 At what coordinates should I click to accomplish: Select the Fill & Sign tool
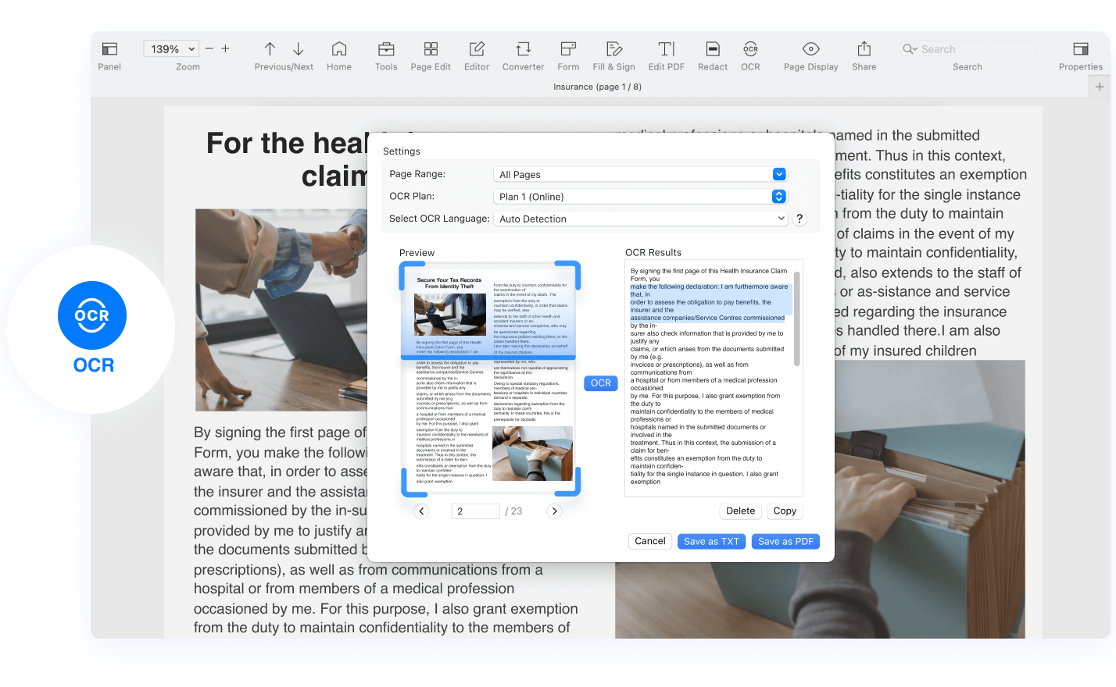(613, 49)
